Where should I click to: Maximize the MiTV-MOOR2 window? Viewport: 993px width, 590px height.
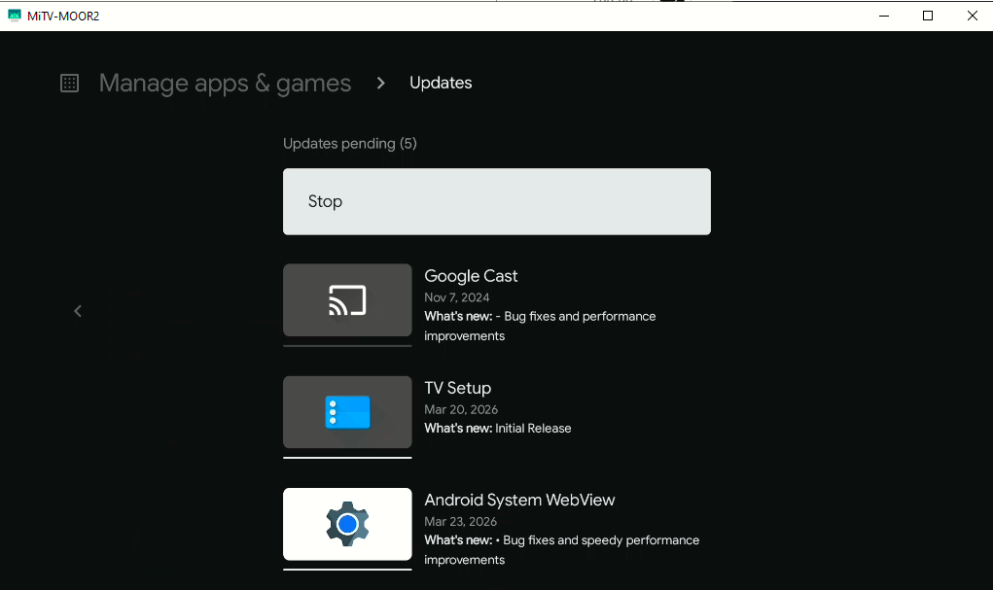(x=928, y=16)
